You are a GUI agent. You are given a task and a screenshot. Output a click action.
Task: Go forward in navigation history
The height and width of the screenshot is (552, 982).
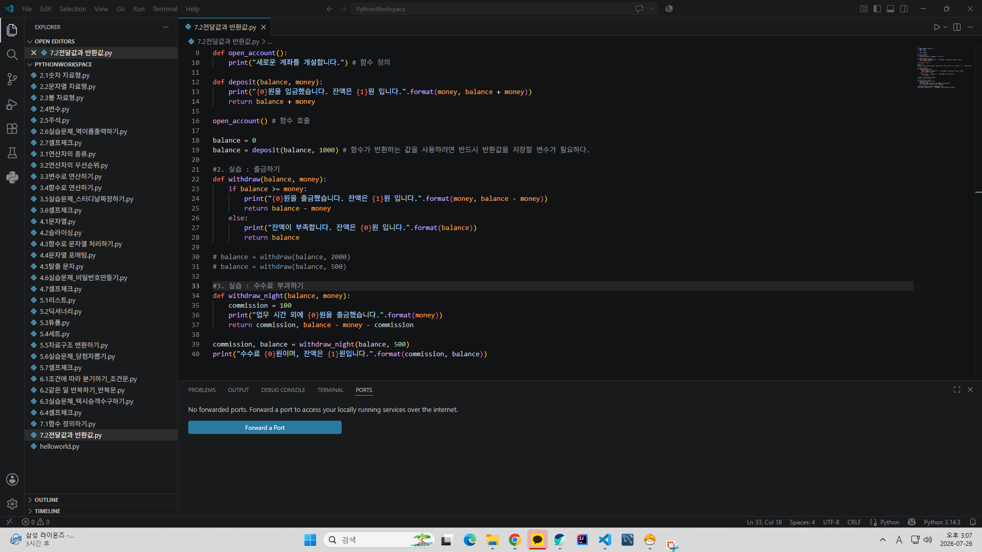(x=343, y=9)
